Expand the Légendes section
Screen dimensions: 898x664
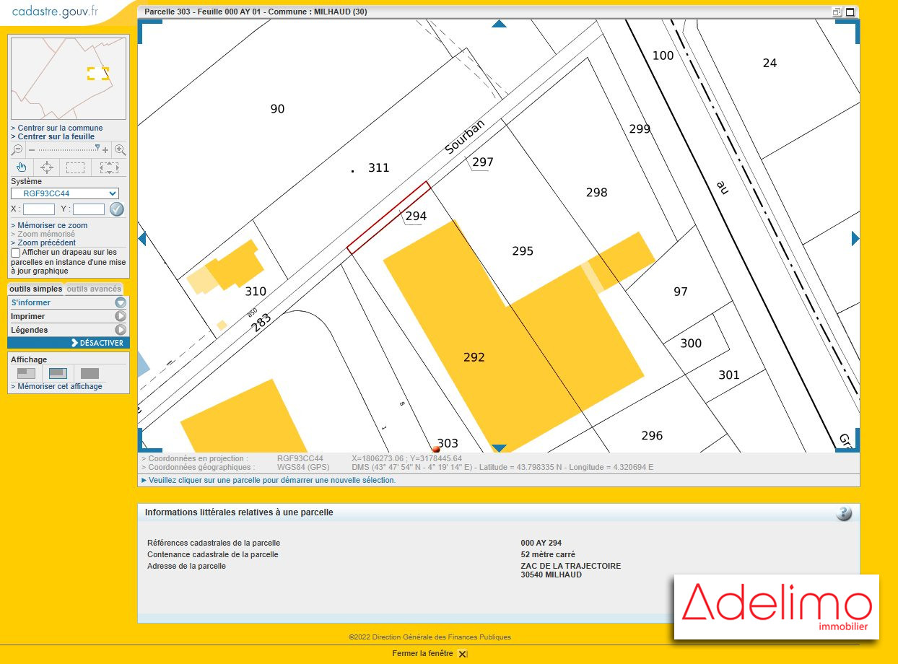pyautogui.click(x=121, y=330)
